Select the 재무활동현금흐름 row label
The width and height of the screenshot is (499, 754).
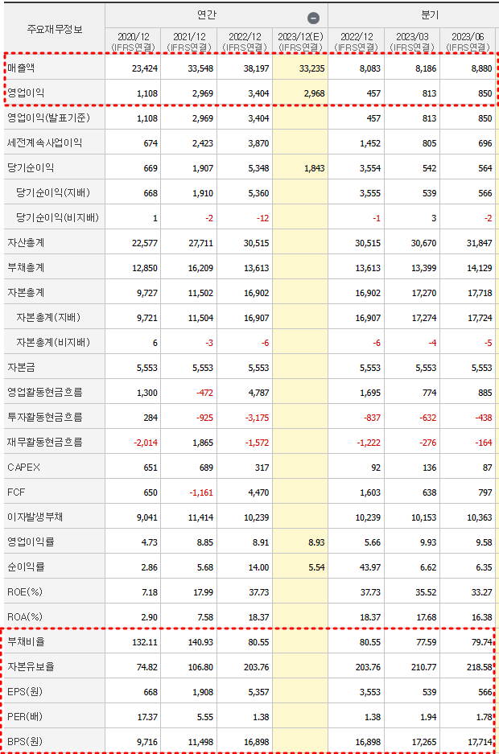45,443
